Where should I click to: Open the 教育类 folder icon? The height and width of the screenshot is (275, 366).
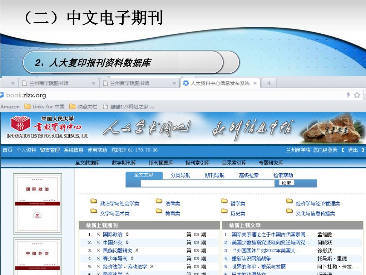click(159, 211)
